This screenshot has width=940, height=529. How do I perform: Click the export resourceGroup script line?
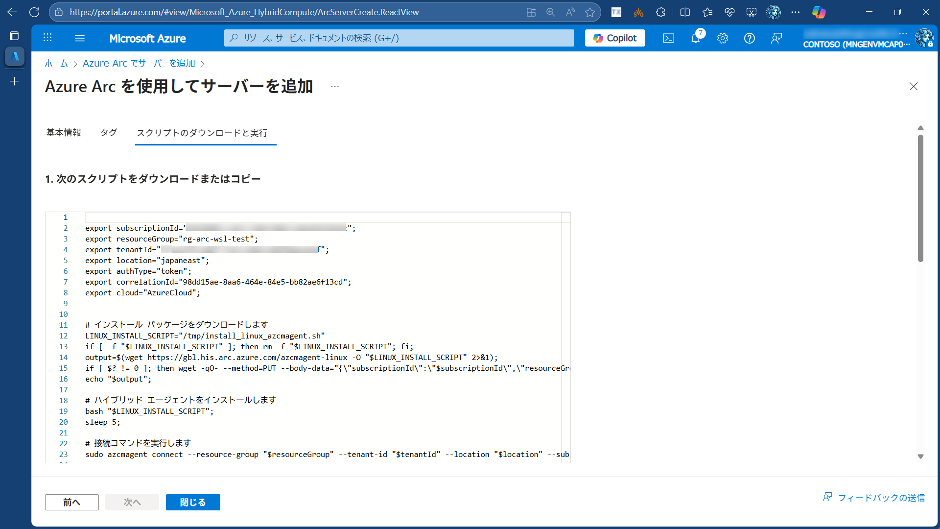coord(171,239)
